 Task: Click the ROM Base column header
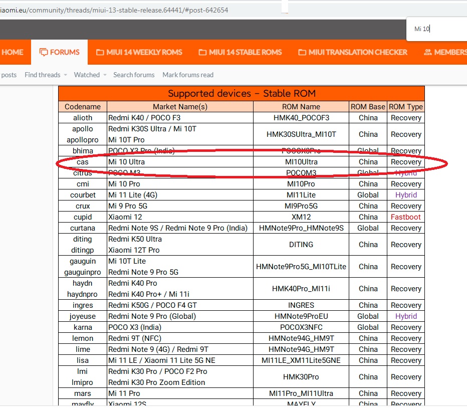[368, 107]
